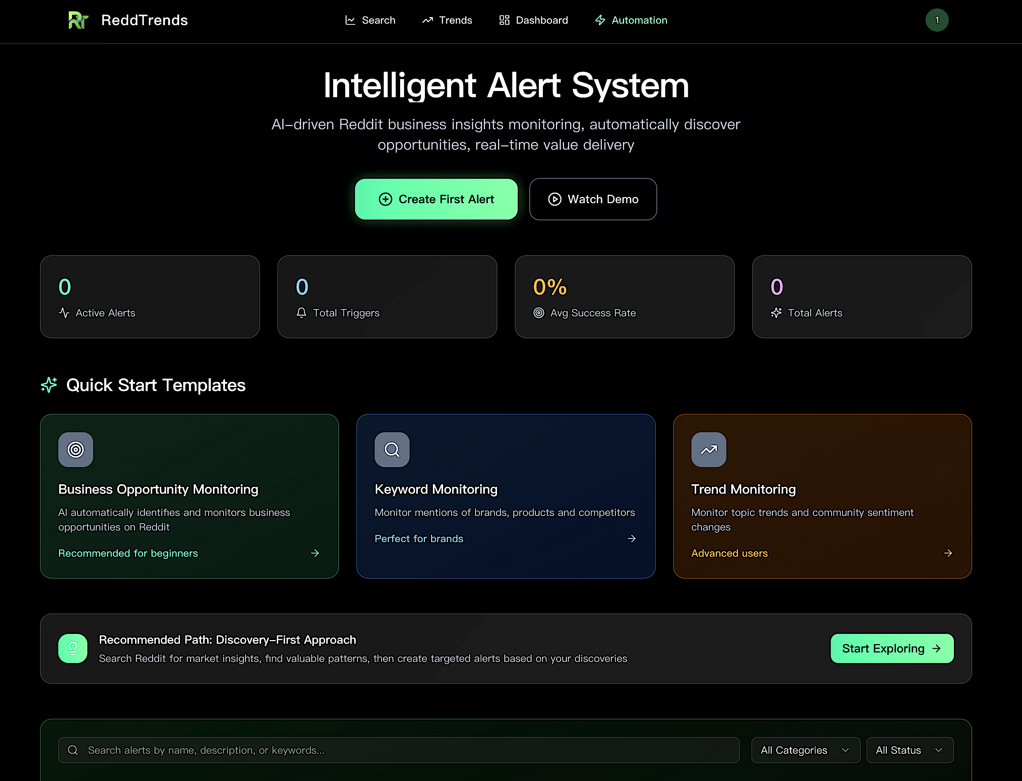Click the Start Exploring button

pos(891,648)
